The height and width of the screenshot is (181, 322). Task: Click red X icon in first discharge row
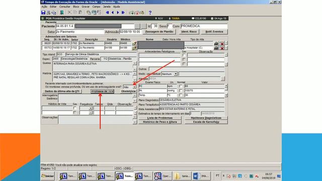click(x=222, y=44)
